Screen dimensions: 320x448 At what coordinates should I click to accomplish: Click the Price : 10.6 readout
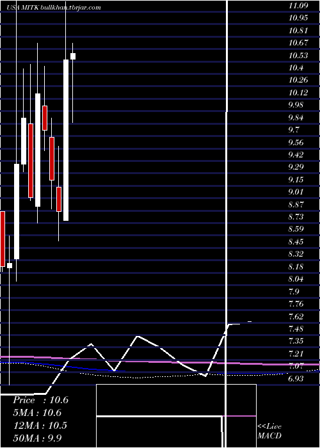[x=40, y=400]
